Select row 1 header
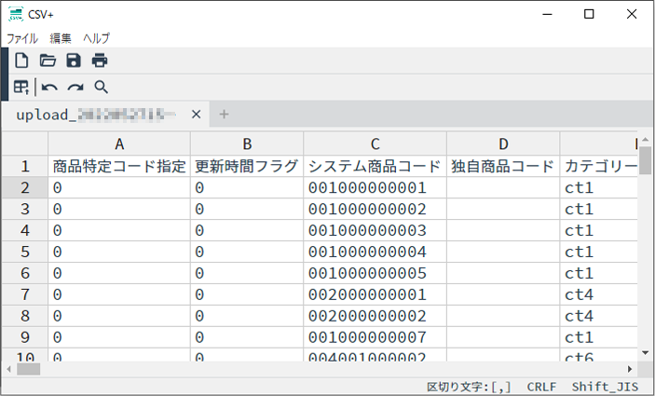Screen dimensions: 655x396 pos(24,166)
